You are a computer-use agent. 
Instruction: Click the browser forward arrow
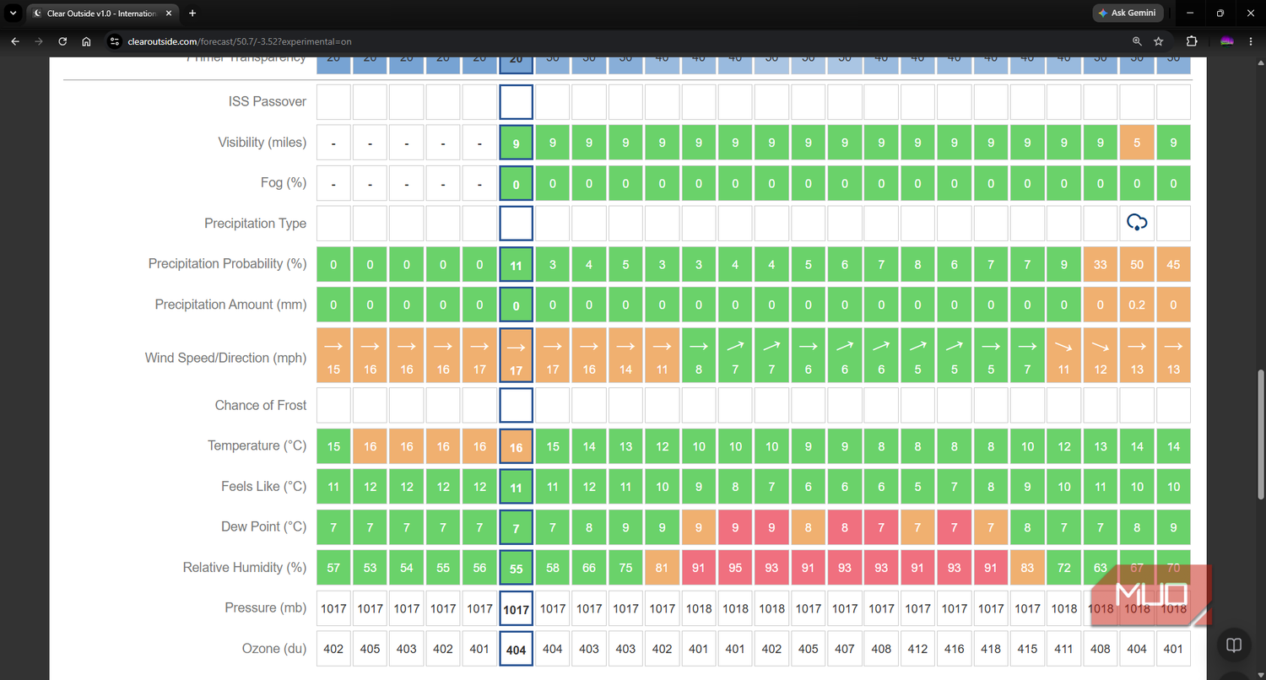[x=39, y=41]
